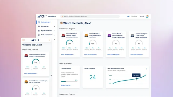Expand the My Certifications submenu chevron
This screenshot has width=173, height=97.
(x=54, y=31)
